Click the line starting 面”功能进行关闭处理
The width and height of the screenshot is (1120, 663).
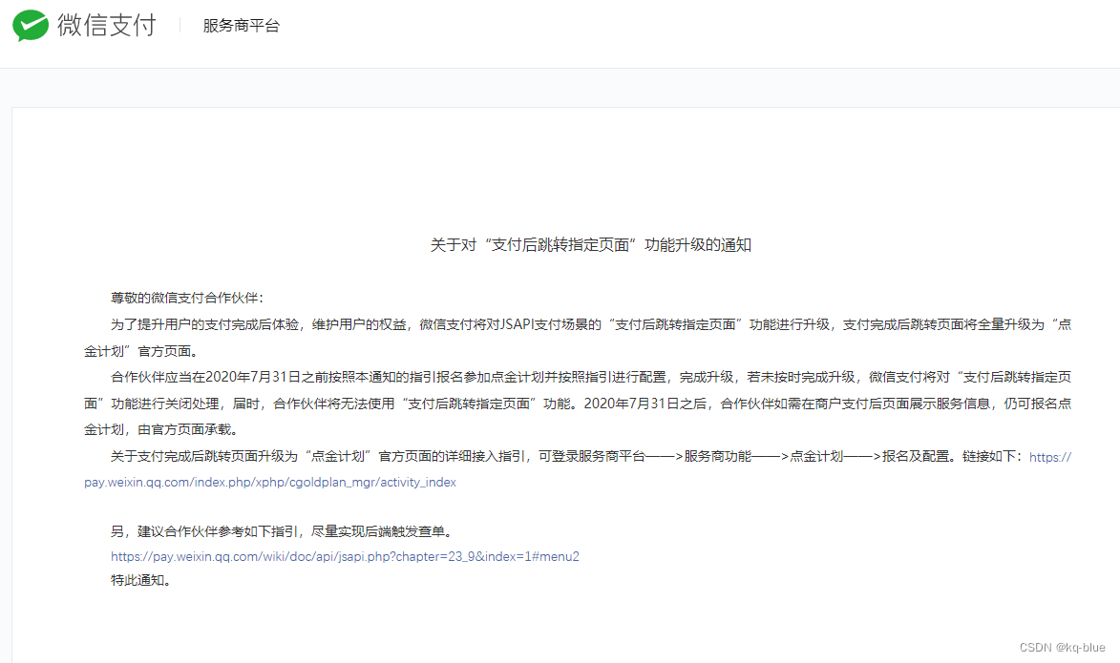point(578,404)
